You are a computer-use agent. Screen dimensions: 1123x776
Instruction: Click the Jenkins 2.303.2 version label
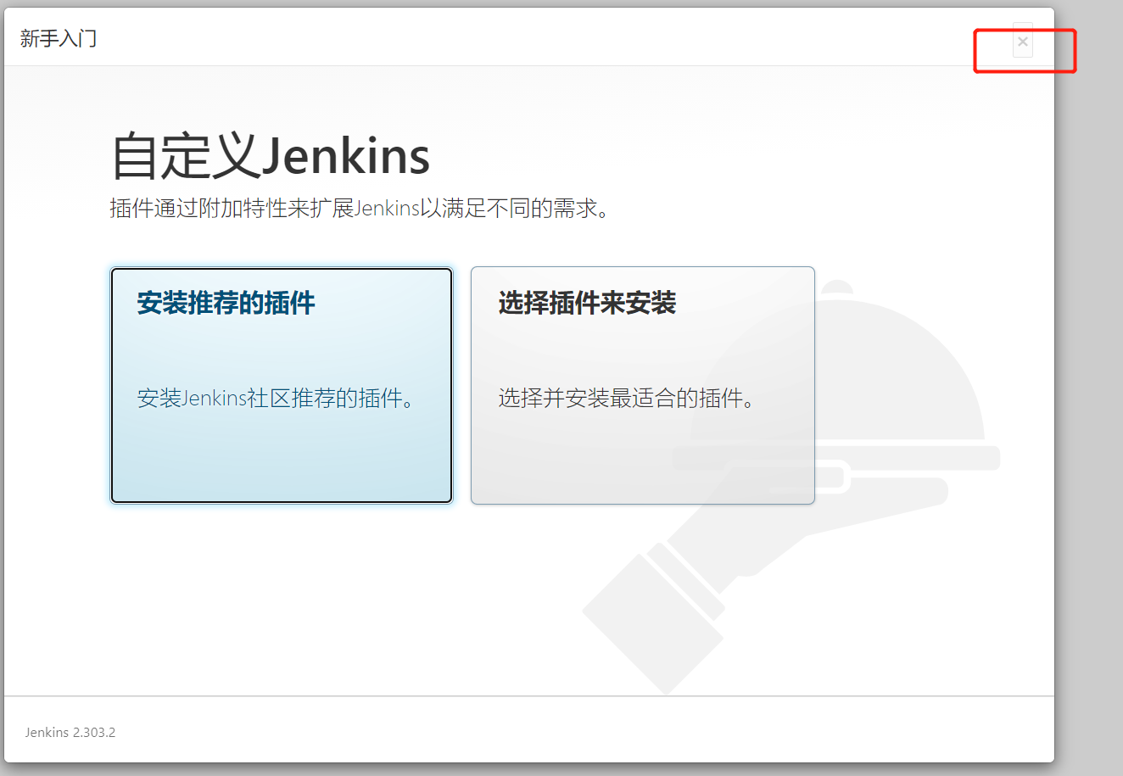tap(70, 732)
